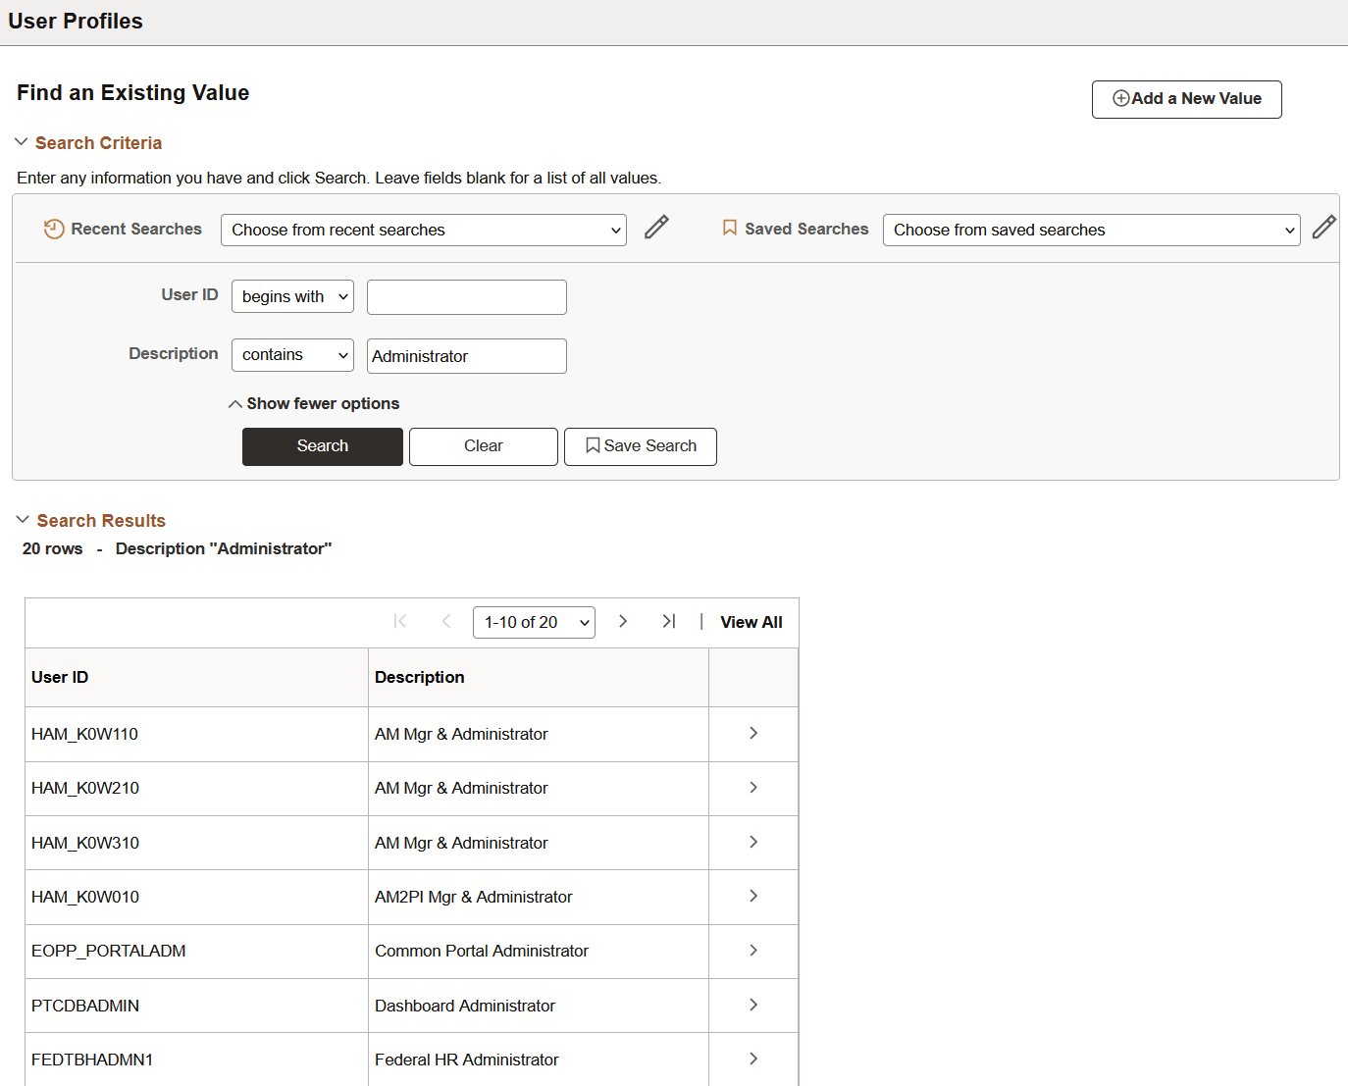Screen dimensions: 1348x1086
Task: Collapse the Search Criteria section
Action: [22, 142]
